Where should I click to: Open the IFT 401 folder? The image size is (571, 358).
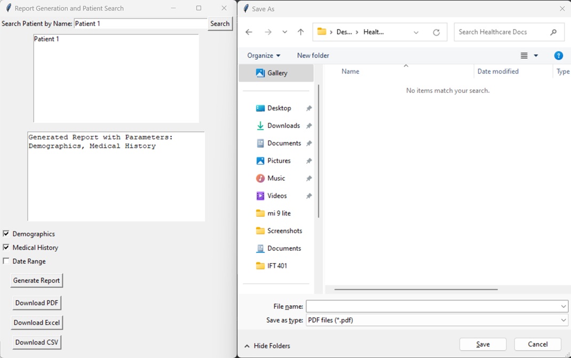277,266
